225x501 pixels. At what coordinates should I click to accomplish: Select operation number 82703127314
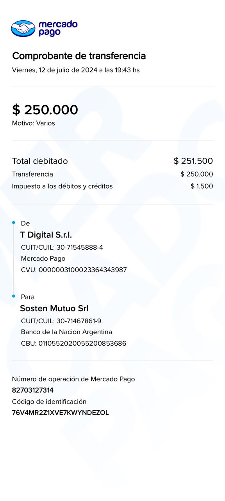point(33,390)
